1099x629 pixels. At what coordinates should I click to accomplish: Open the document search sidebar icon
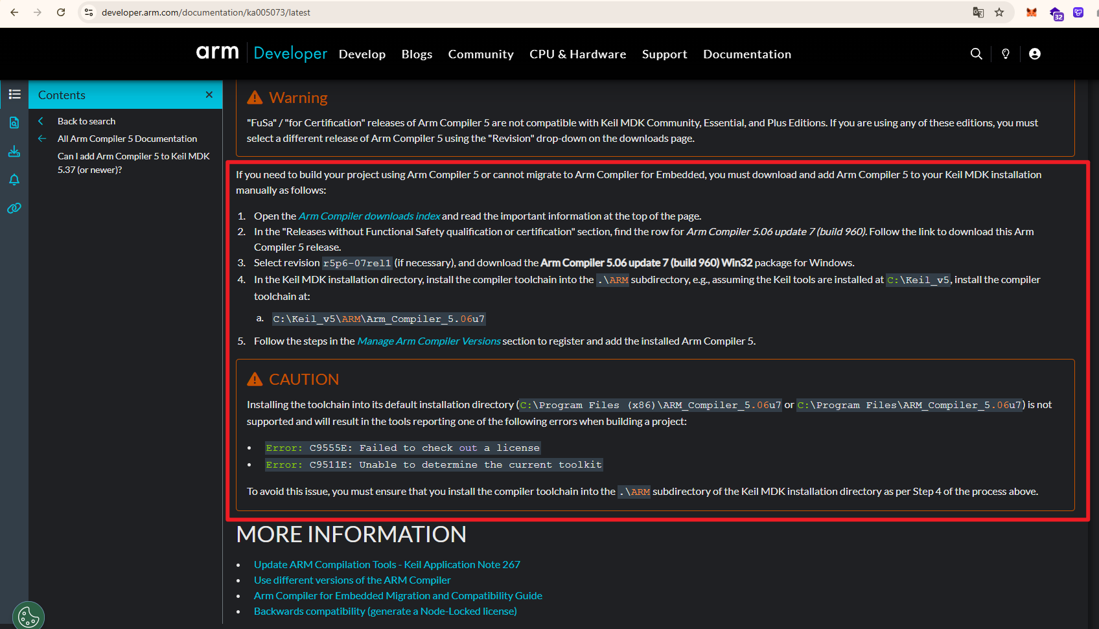coord(14,122)
